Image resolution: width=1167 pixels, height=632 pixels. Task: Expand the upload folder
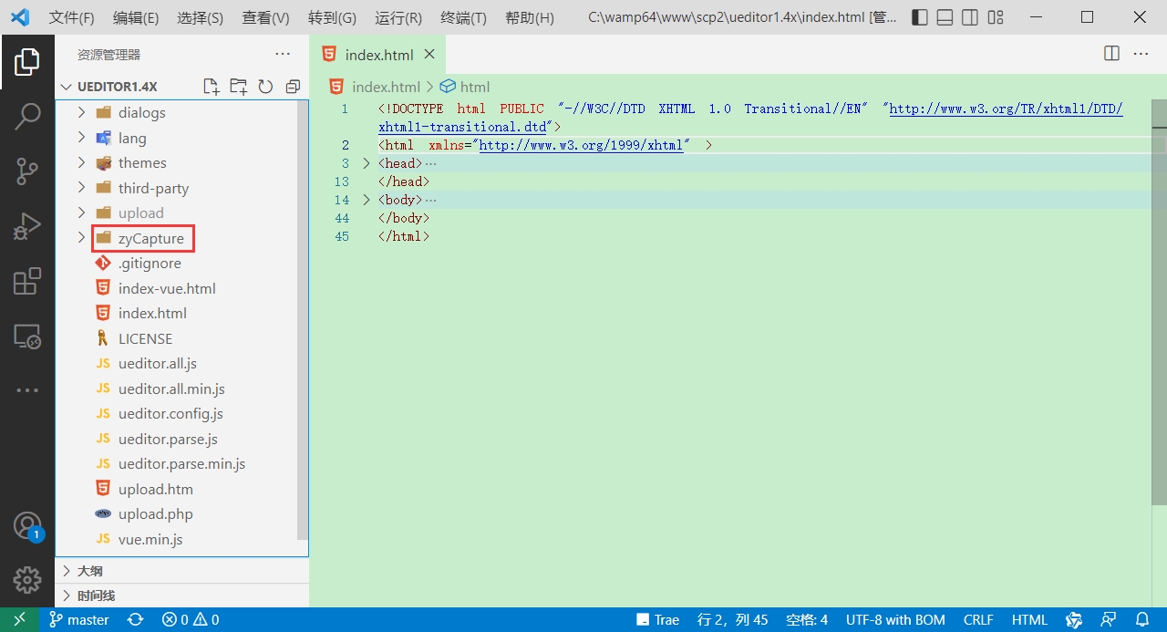(x=81, y=212)
